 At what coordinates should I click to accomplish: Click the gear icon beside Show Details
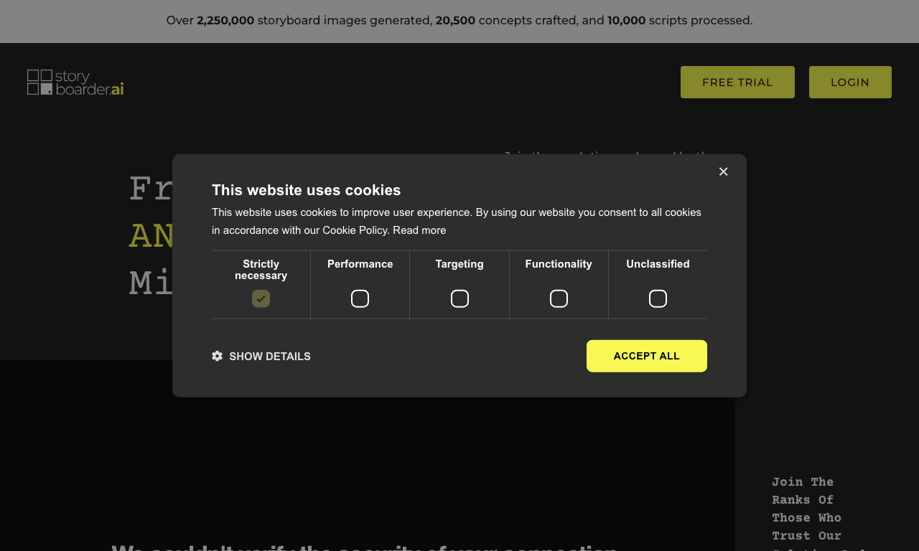pyautogui.click(x=217, y=356)
